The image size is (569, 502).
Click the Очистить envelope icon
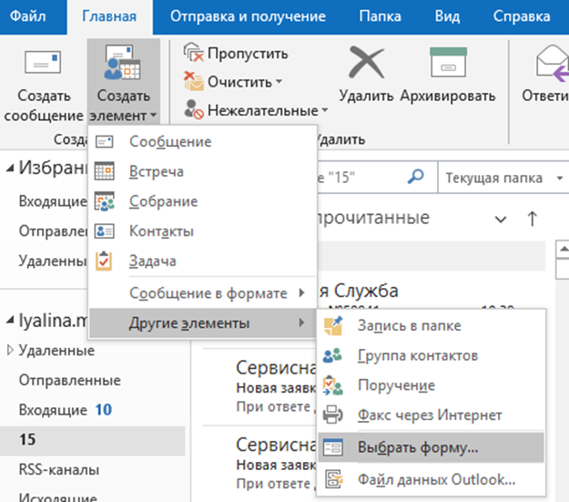coord(193,81)
